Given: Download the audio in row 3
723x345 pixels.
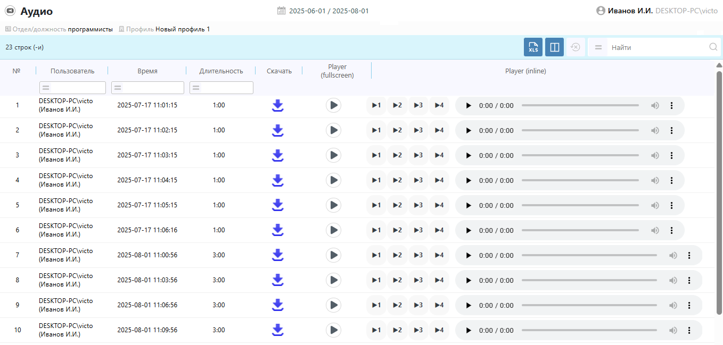Looking at the screenshot, I should pos(277,155).
